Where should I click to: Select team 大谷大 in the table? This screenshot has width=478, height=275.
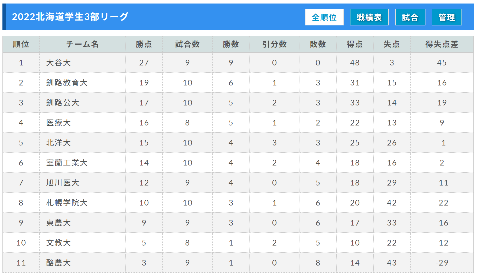58,63
